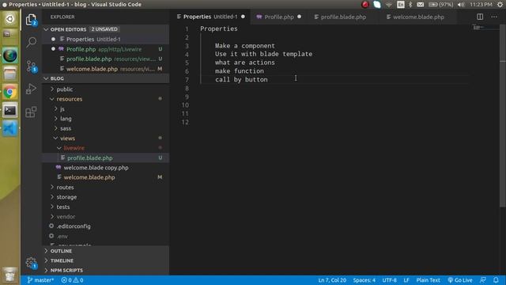Click the Ln 7, Col 20 status
Viewport: 506px width, 285px height.
pos(332,280)
